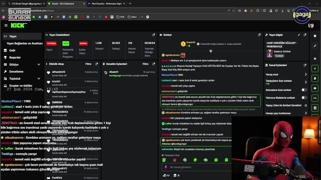Open external AI chat moderation link icon
Viewport: 321px width, 180px height.
click(306, 105)
